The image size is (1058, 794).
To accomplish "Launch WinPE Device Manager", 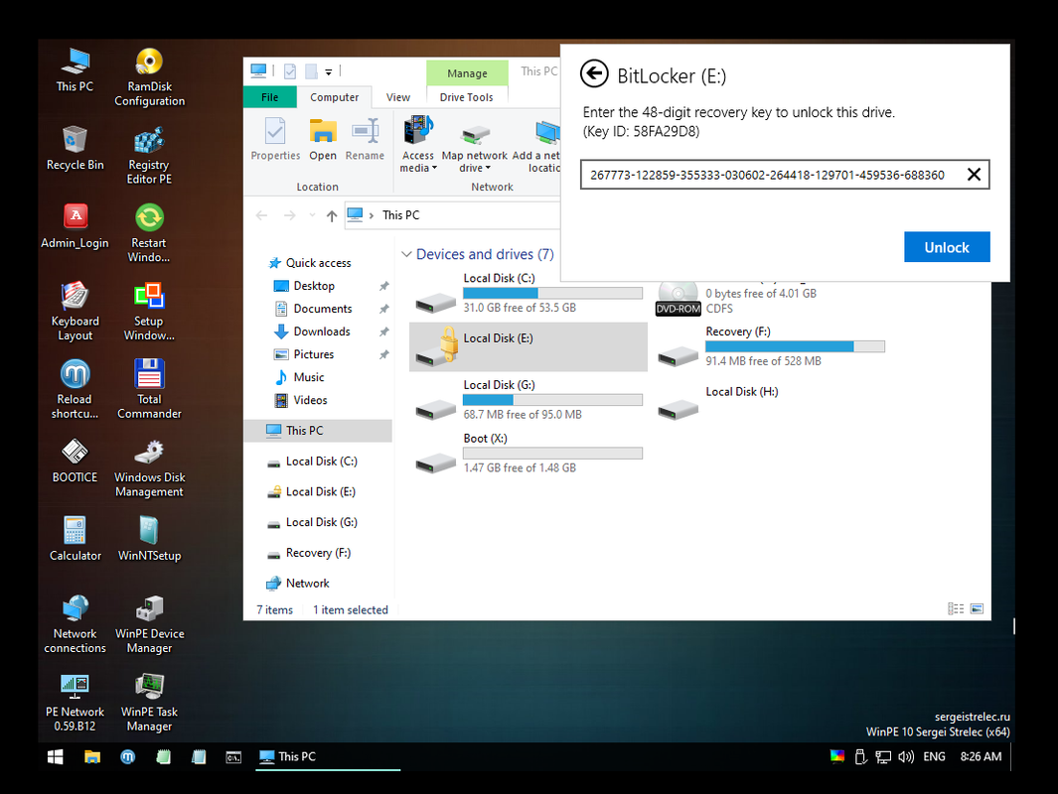I will pos(149,624).
